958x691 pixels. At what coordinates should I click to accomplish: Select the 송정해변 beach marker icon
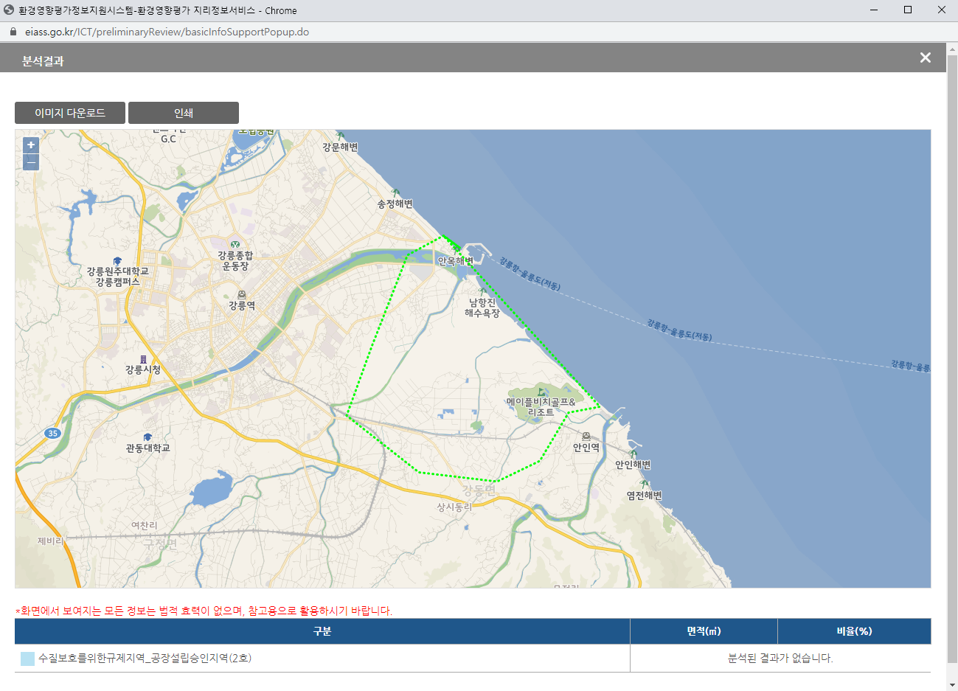[x=396, y=193]
